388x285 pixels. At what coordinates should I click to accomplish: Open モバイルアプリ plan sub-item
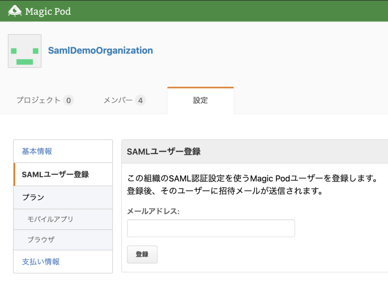[x=63, y=219]
